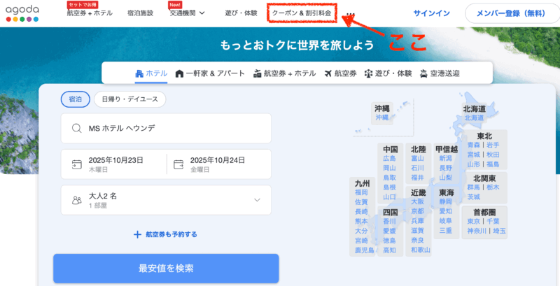
Task: Select the 日帰り・デイユース day-use option
Action: click(130, 100)
